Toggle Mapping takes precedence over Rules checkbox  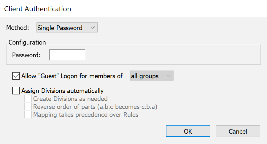click(28, 114)
